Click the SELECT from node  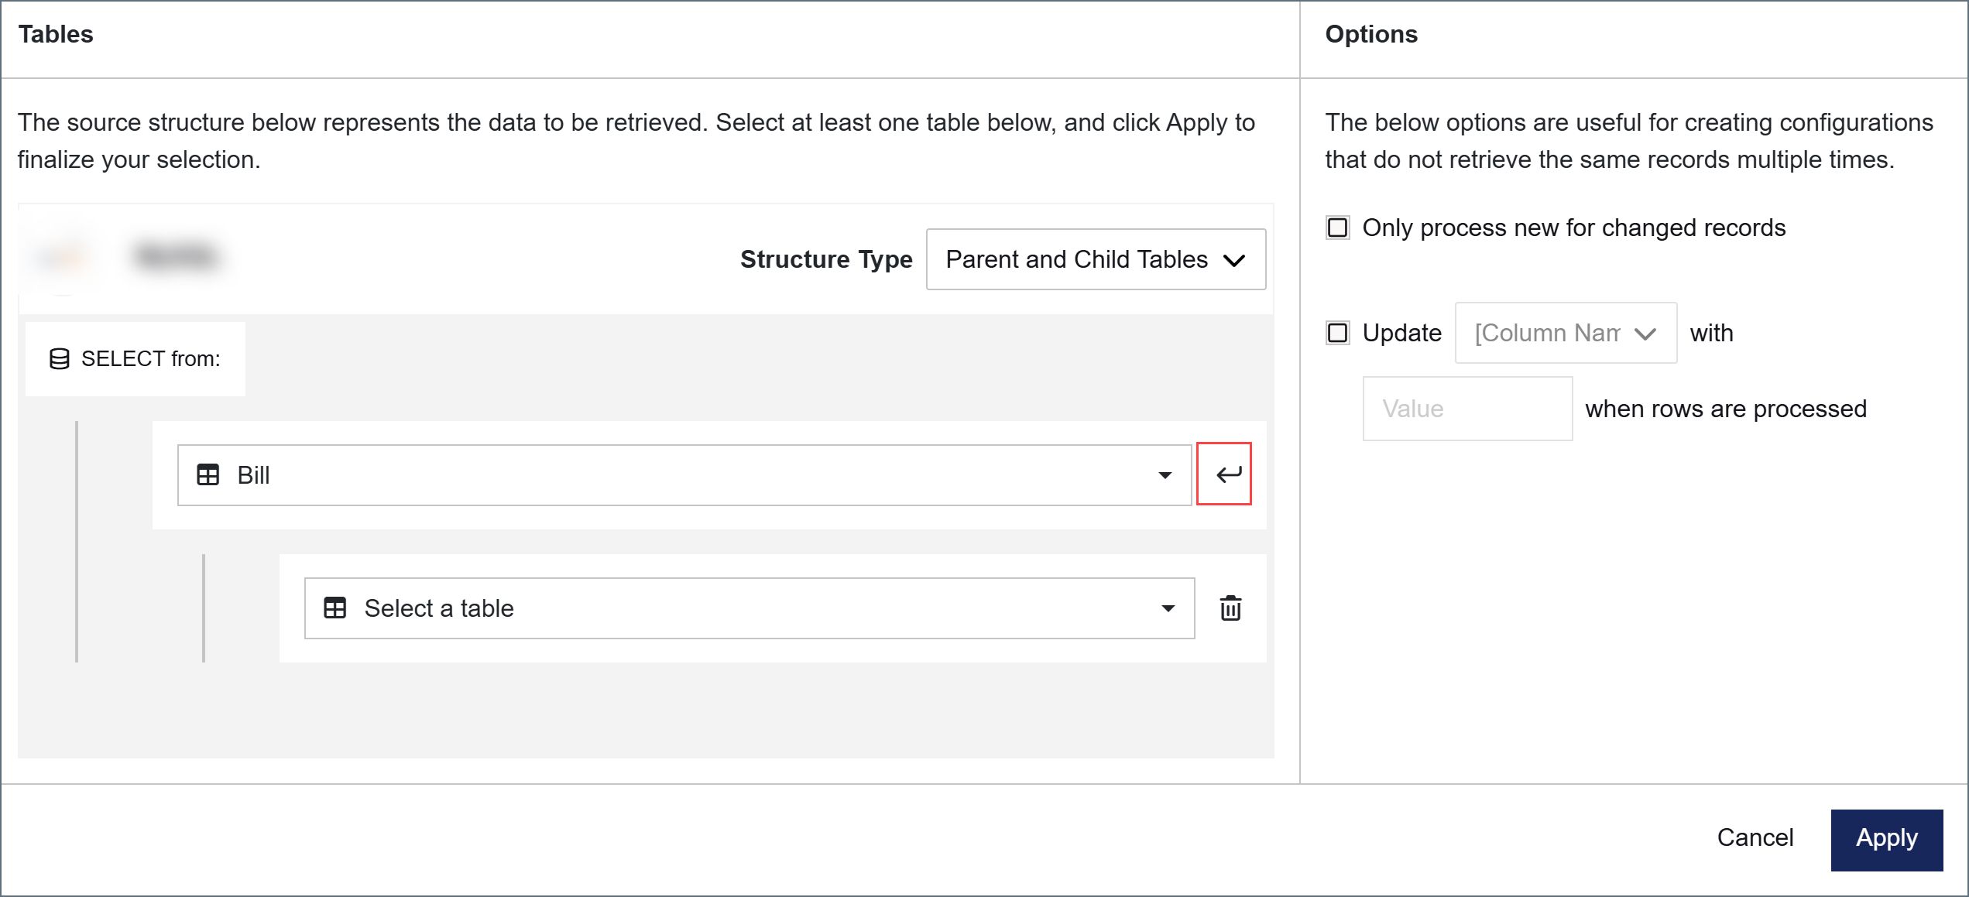135,359
